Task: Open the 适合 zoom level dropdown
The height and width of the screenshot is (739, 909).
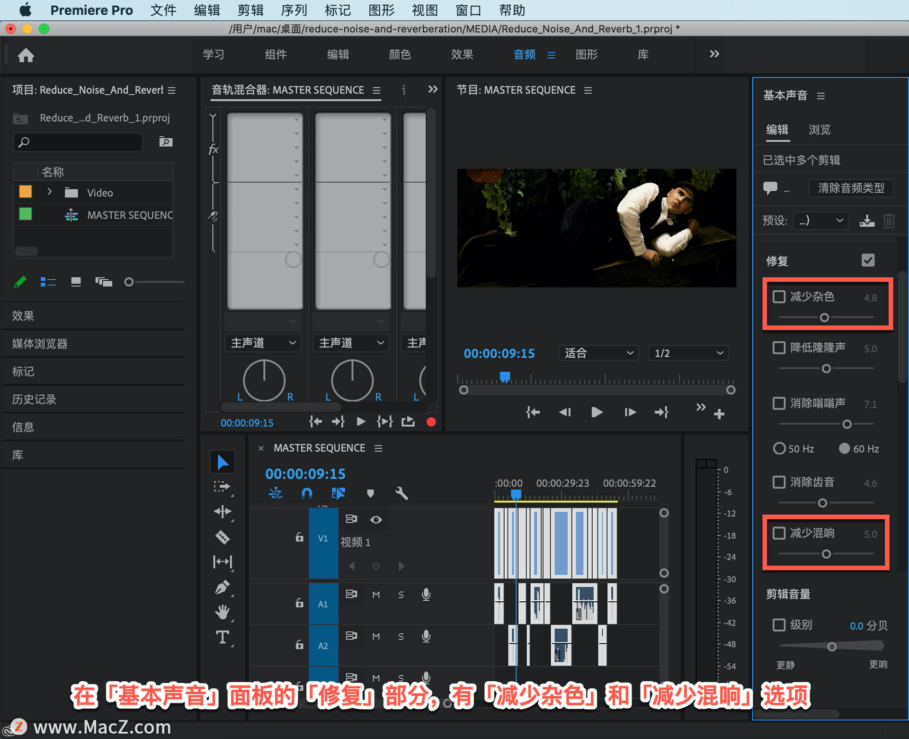Action: [x=598, y=353]
